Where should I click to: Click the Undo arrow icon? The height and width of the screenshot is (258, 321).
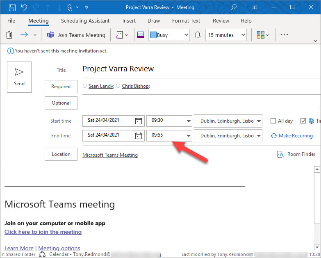(x=24, y=7)
